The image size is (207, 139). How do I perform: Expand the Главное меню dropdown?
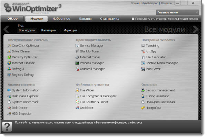point(177,12)
